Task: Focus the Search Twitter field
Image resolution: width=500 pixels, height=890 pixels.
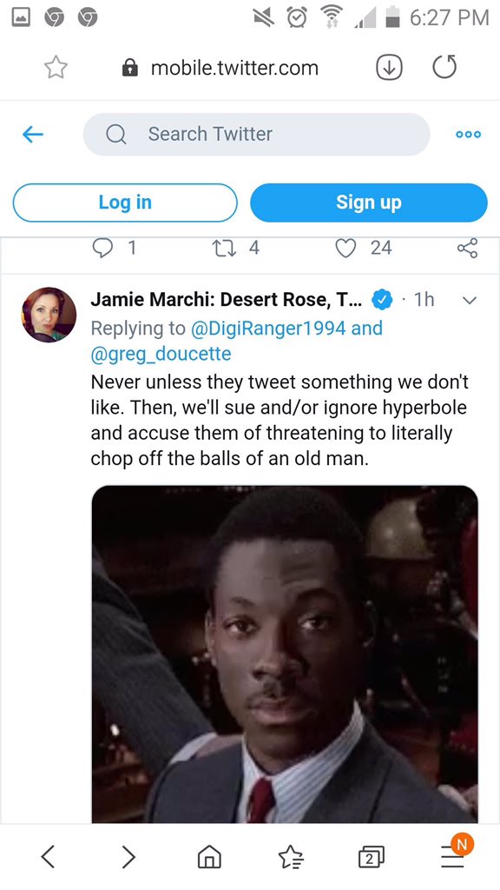Action: [x=256, y=135]
